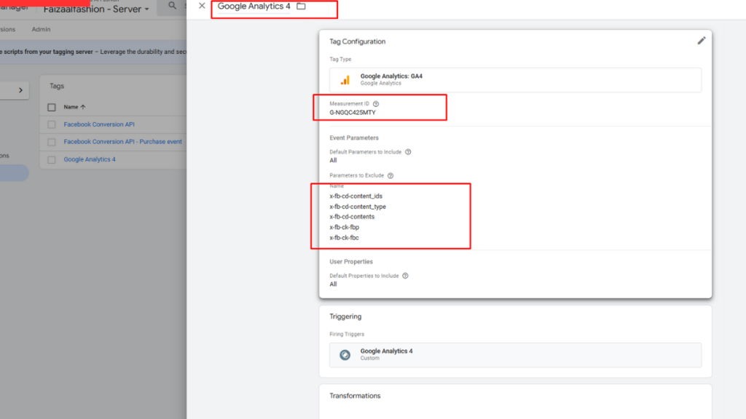Viewport: 746px width, 419px height.
Task: Click the x-fb-ck-fbp parameter
Action: pos(345,227)
